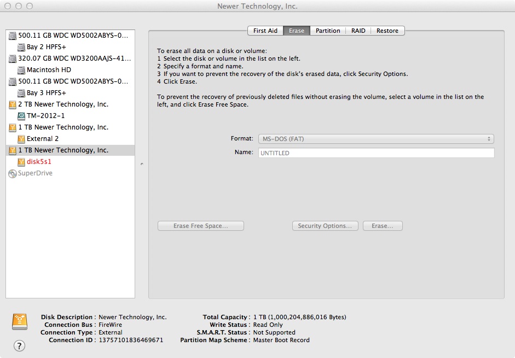Screen dimensions: 515x358
Task: Click the disk5s1 volume icon
Action: point(21,162)
